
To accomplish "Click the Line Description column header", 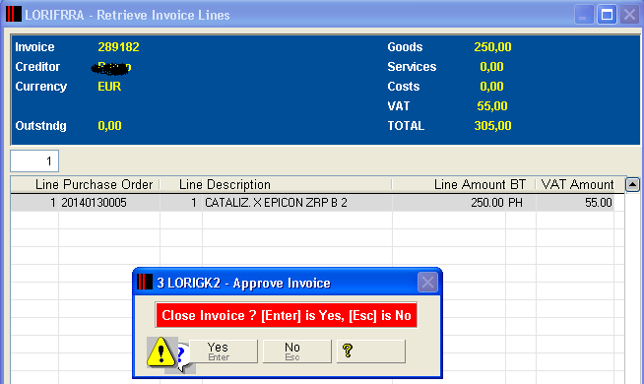I will pos(225,185).
